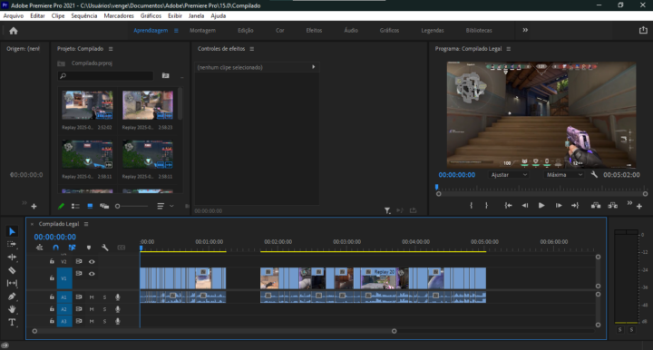The image size is (653, 350).
Task: Click the Lift button in program monitor
Action: pyautogui.click(x=596, y=205)
